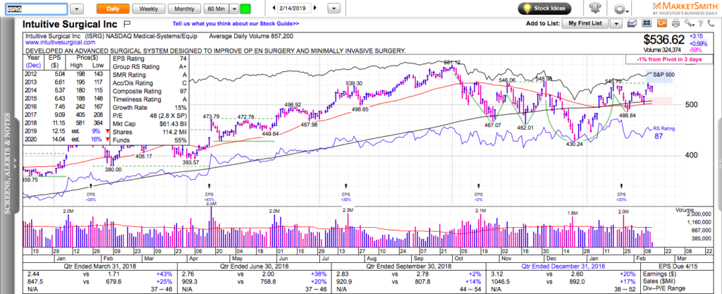Go to the previous date arrow
Viewport: 722px width, 294px height.
pyautogui.click(x=274, y=8)
